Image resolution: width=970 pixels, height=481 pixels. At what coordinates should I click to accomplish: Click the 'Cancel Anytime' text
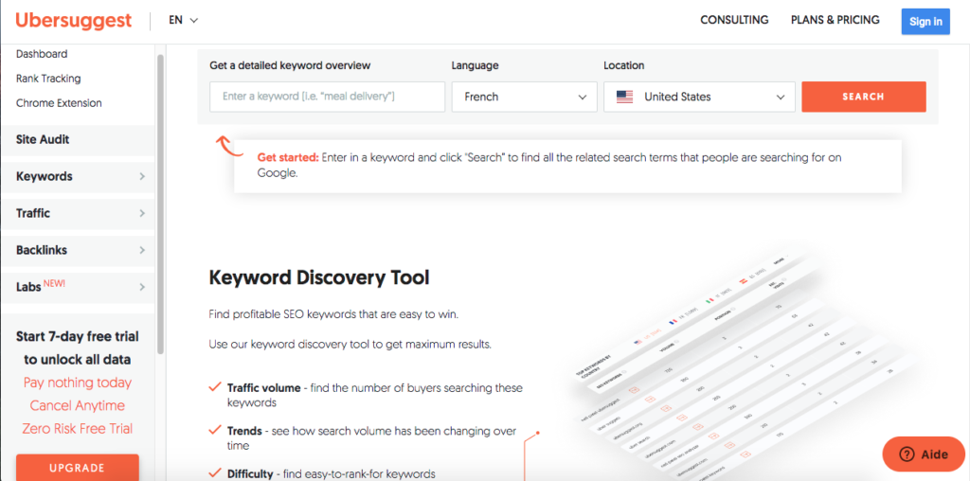78,405
